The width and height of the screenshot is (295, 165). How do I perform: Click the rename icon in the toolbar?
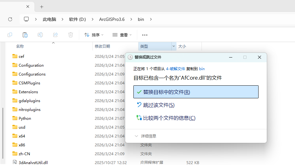tap(40, 35)
